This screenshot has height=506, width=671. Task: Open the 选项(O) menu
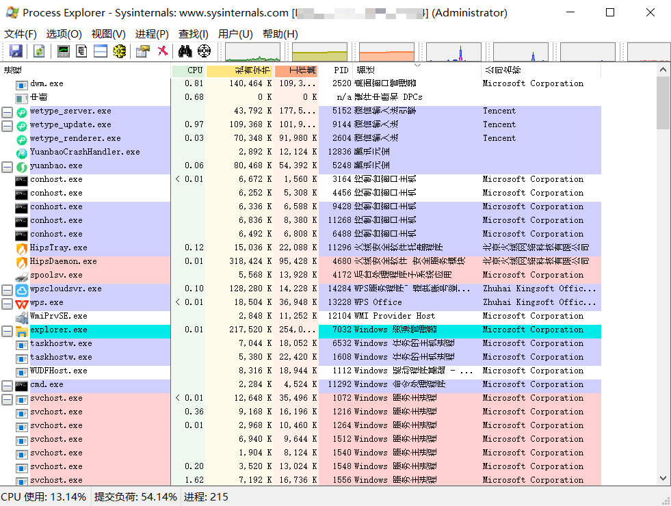pos(64,34)
